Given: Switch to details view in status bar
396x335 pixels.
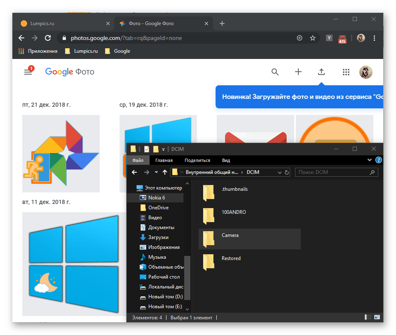Looking at the screenshot, I should (368, 317).
